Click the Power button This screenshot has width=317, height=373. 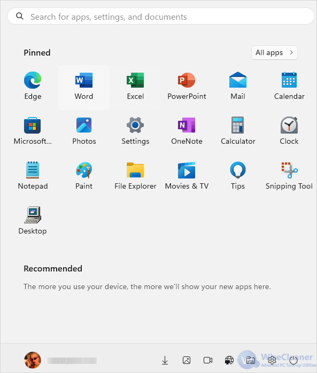pyautogui.click(x=293, y=360)
